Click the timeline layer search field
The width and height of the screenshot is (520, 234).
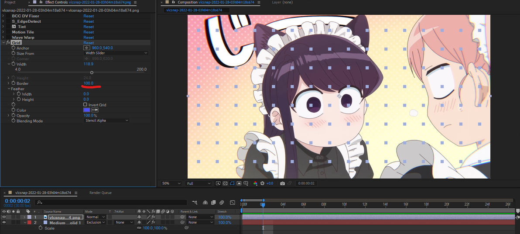tap(111, 202)
